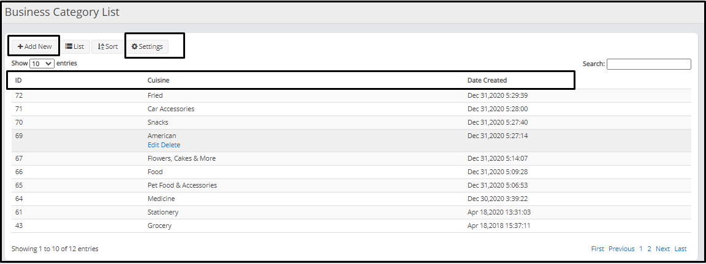This screenshot has width=706, height=264.
Task: Open page 2 of entries
Action: coord(649,249)
